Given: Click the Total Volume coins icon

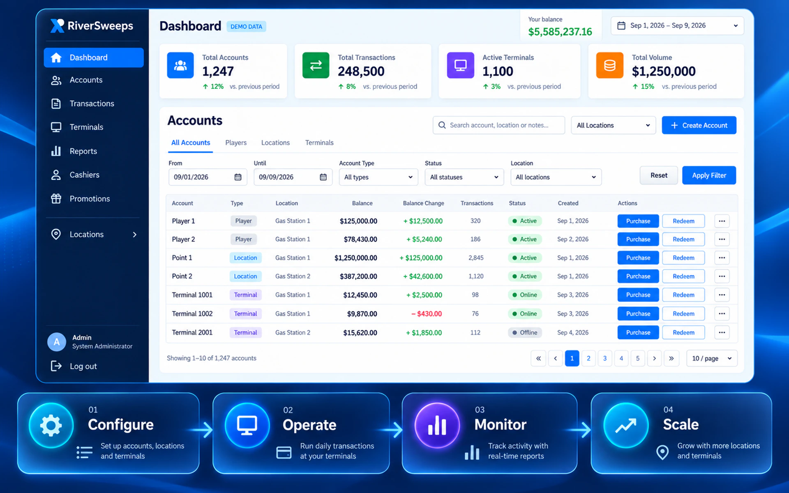Looking at the screenshot, I should tap(610, 65).
